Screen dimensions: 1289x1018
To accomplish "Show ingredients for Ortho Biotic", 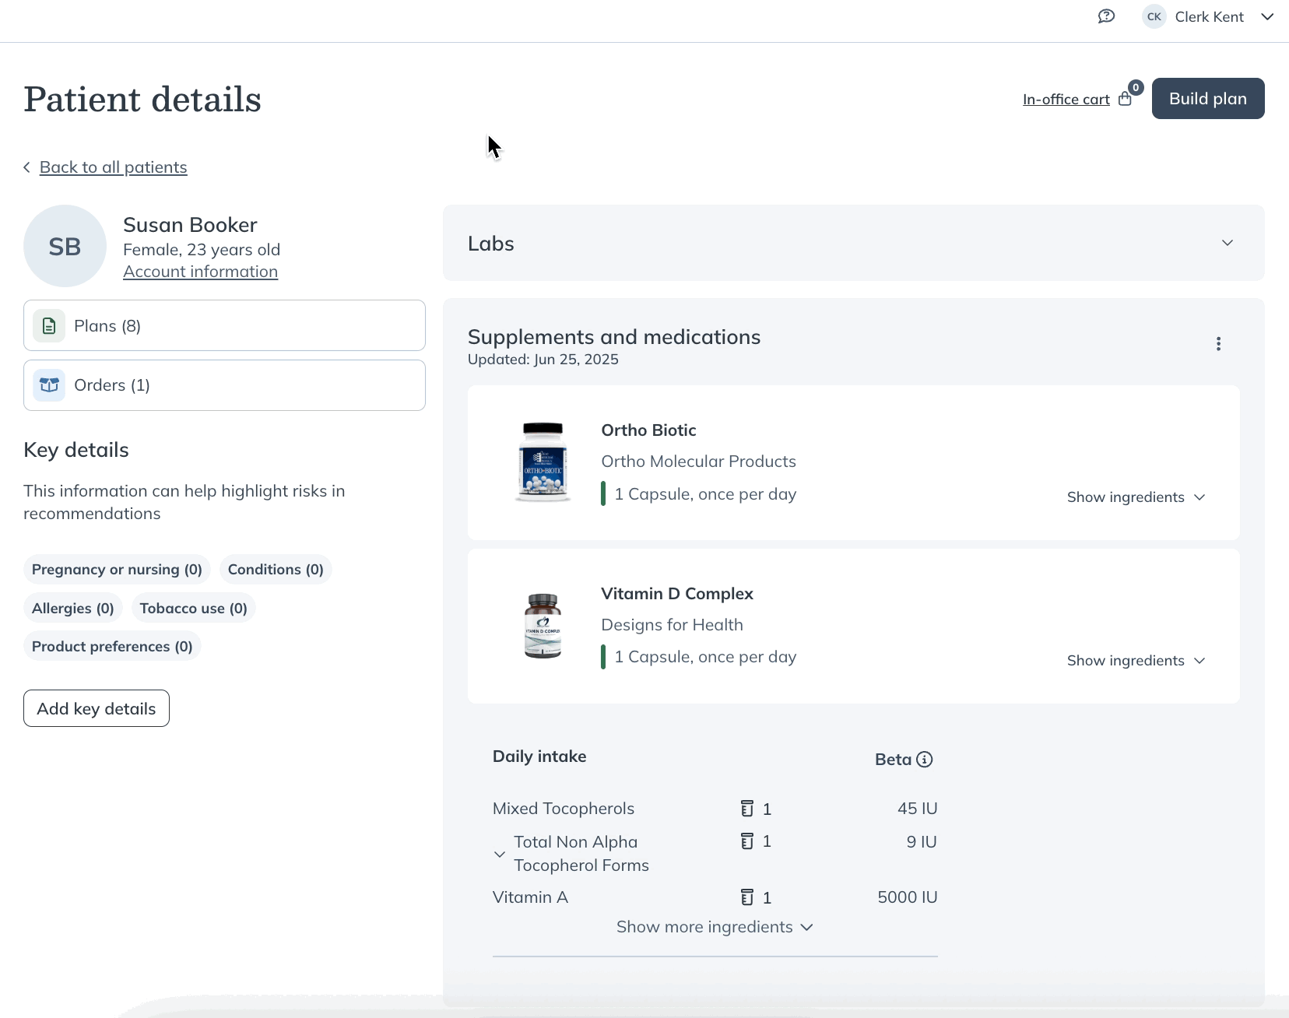I will [1136, 497].
